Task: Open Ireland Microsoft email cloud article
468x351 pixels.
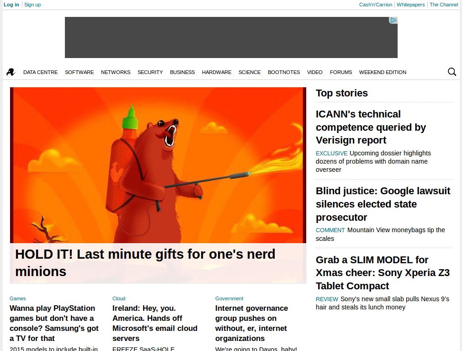Action: point(155,323)
